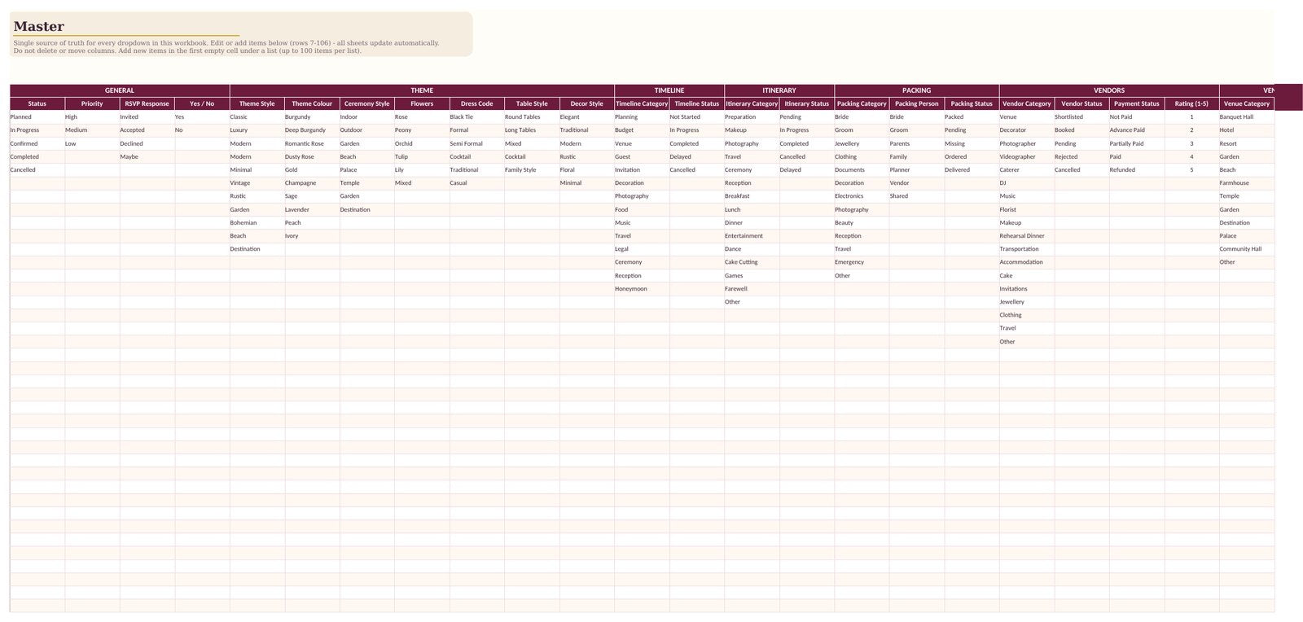
Task: Select the Rating (1-5) column header
Action: point(1191,104)
